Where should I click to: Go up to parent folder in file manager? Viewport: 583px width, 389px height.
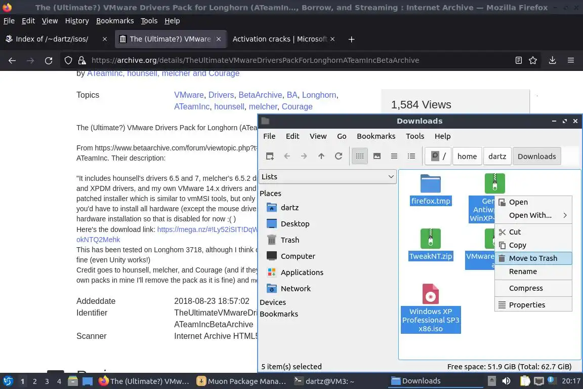[x=321, y=157]
